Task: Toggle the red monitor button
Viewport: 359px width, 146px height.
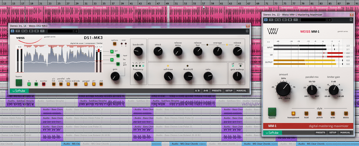Action: point(44,84)
